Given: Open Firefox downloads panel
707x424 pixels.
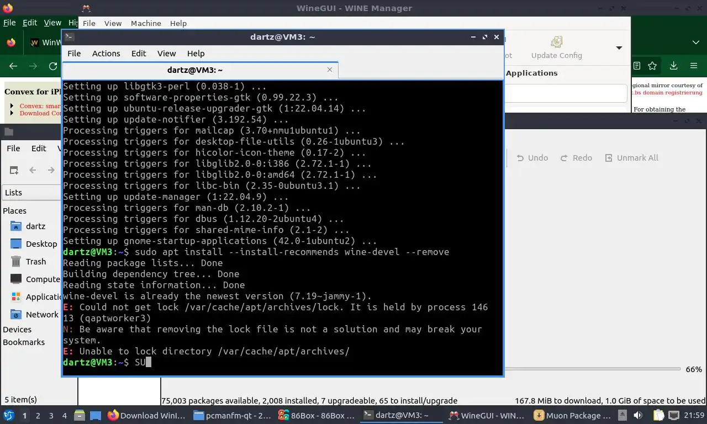Looking at the screenshot, I should tap(673, 66).
